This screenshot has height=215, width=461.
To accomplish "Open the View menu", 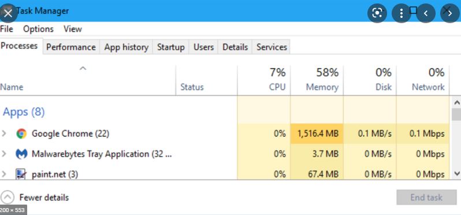I will [73, 29].
